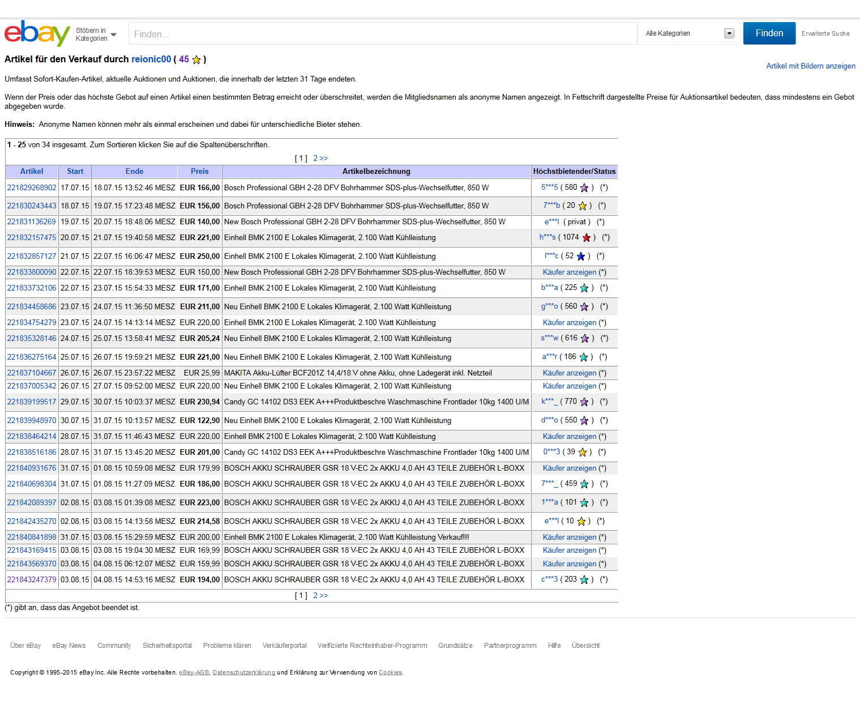Click the purple star beside bidder d***o

click(584, 420)
